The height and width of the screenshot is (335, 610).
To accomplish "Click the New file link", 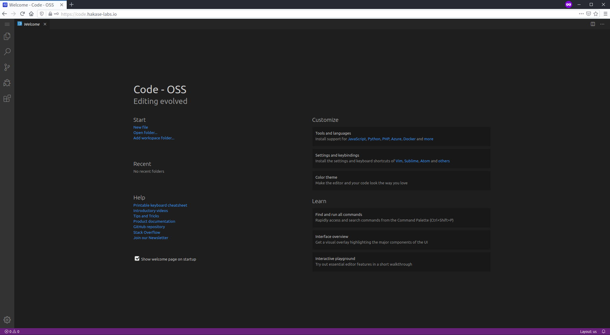I will pos(141,127).
